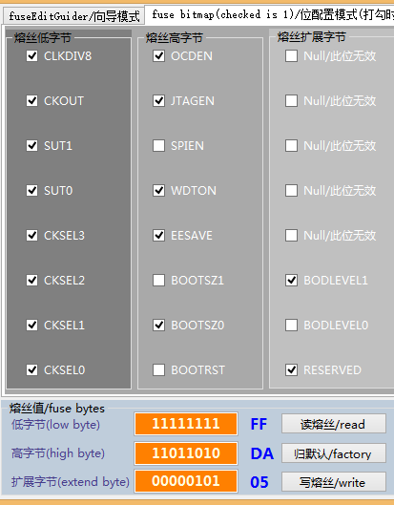Check the BOOTSZ1 checkbox
The width and height of the screenshot is (394, 505).
click(158, 281)
